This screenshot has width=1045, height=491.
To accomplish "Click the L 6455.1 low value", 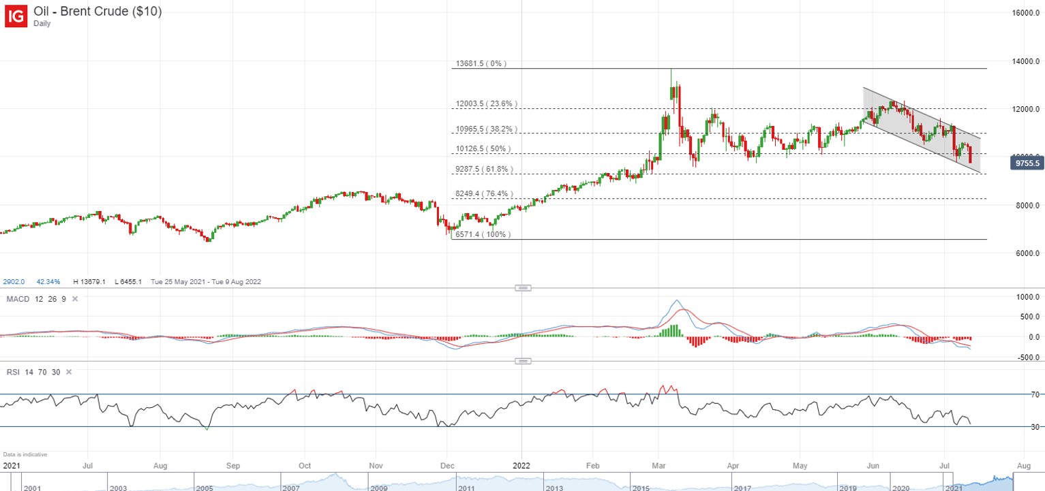I will pos(127,281).
